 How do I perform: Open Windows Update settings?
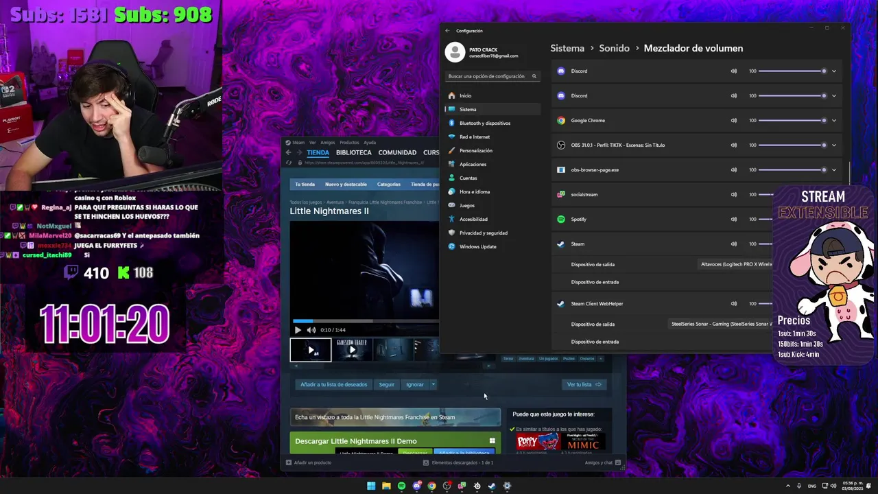tap(493, 246)
